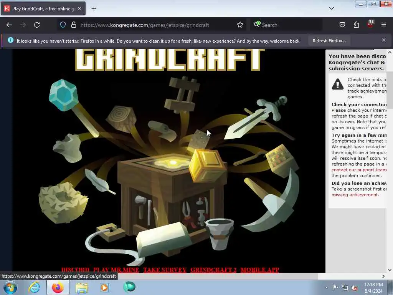Open the TAKE SURVEY link
Viewport: 393px width, 295px height.
pos(165,270)
